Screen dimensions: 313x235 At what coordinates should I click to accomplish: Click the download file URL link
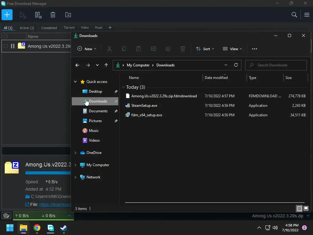[55, 204]
